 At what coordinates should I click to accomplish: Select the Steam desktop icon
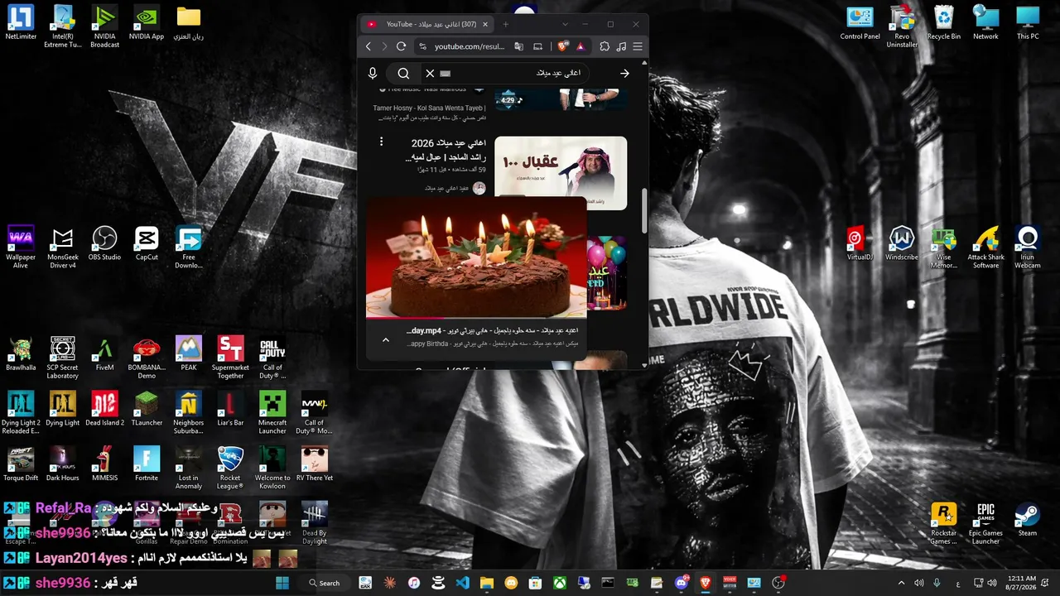click(1028, 520)
